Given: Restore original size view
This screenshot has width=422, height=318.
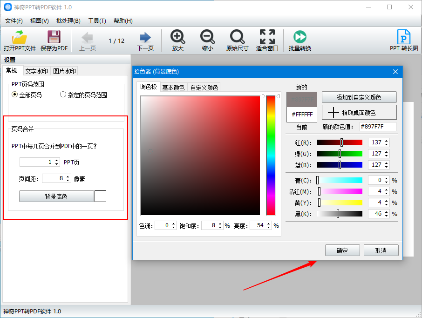Looking at the screenshot, I should [238, 41].
